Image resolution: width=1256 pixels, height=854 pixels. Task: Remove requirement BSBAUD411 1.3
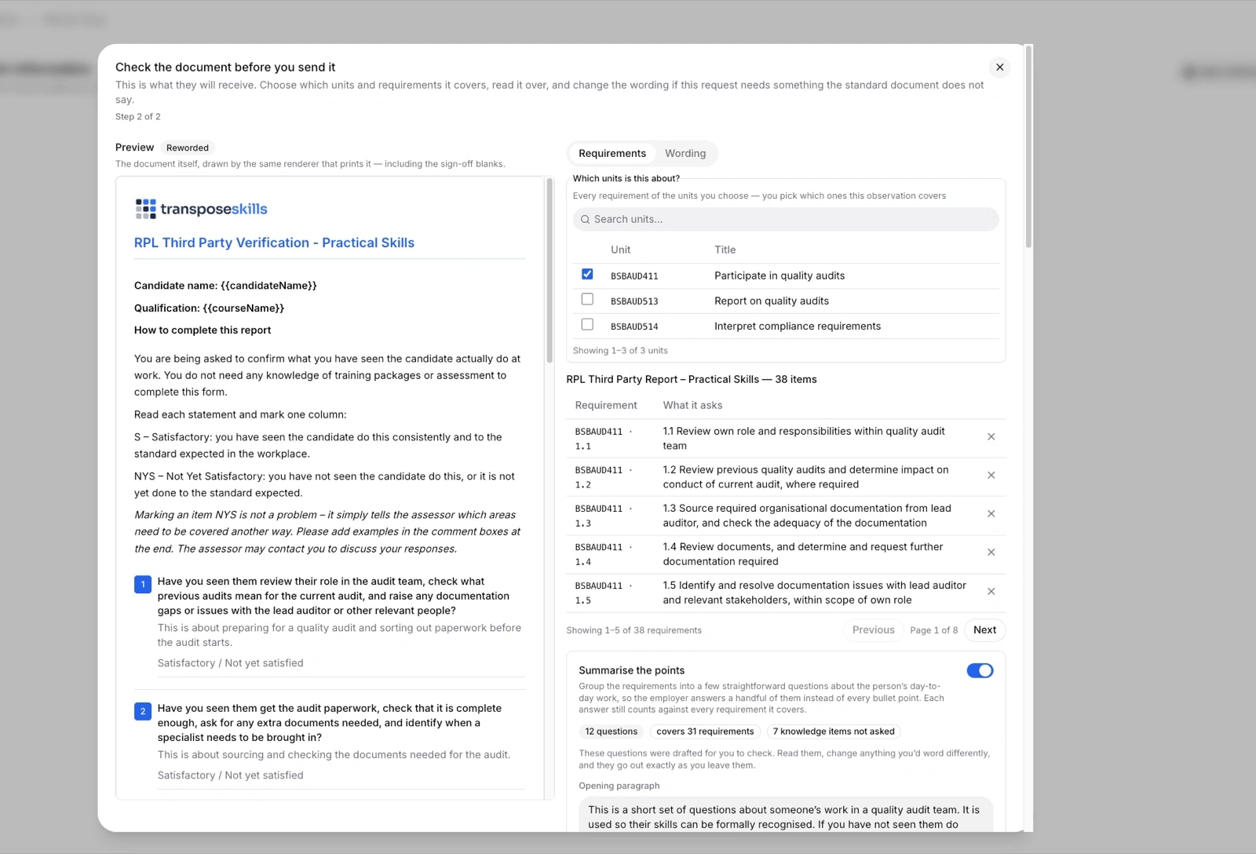coord(991,514)
